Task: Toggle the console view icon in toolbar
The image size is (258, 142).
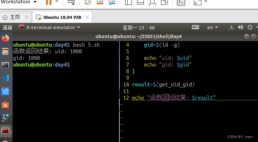Action: [x=181, y=2]
